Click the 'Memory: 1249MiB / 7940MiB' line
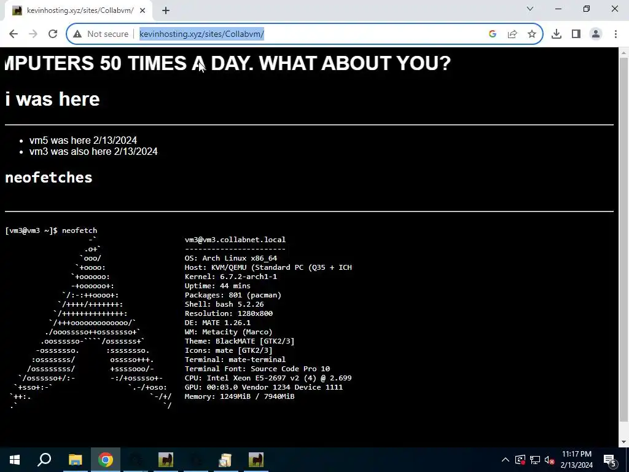The image size is (629, 472). pos(240,396)
